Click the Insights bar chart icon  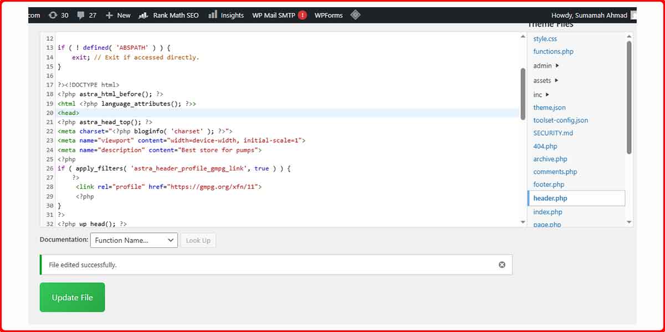coord(213,15)
